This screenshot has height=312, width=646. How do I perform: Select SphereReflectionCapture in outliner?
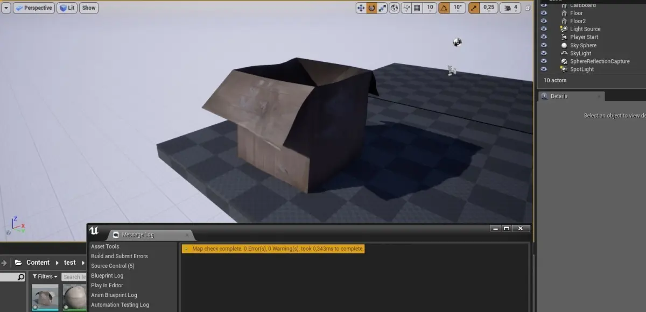pyautogui.click(x=600, y=61)
